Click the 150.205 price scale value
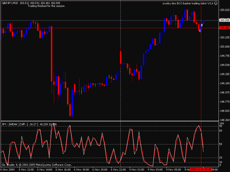Viewport: 230px width, 172px height. tap(225, 37)
